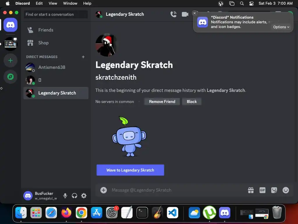This screenshot has width=298, height=224.
Task: Open the Help menu
Action: [x=87, y=3]
